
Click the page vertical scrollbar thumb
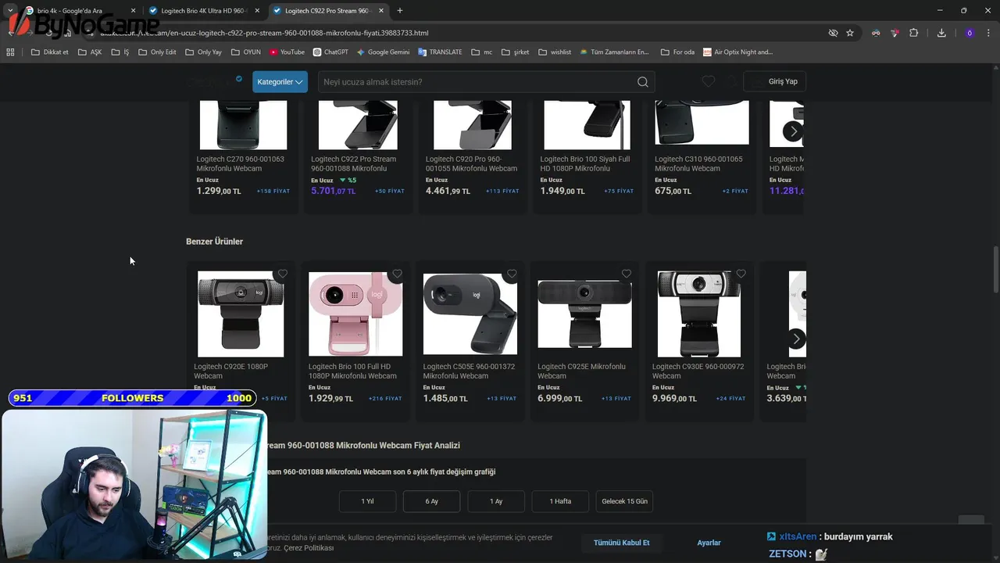(995, 270)
